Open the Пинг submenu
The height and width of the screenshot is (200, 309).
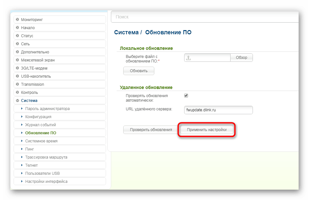pyautogui.click(x=60, y=149)
